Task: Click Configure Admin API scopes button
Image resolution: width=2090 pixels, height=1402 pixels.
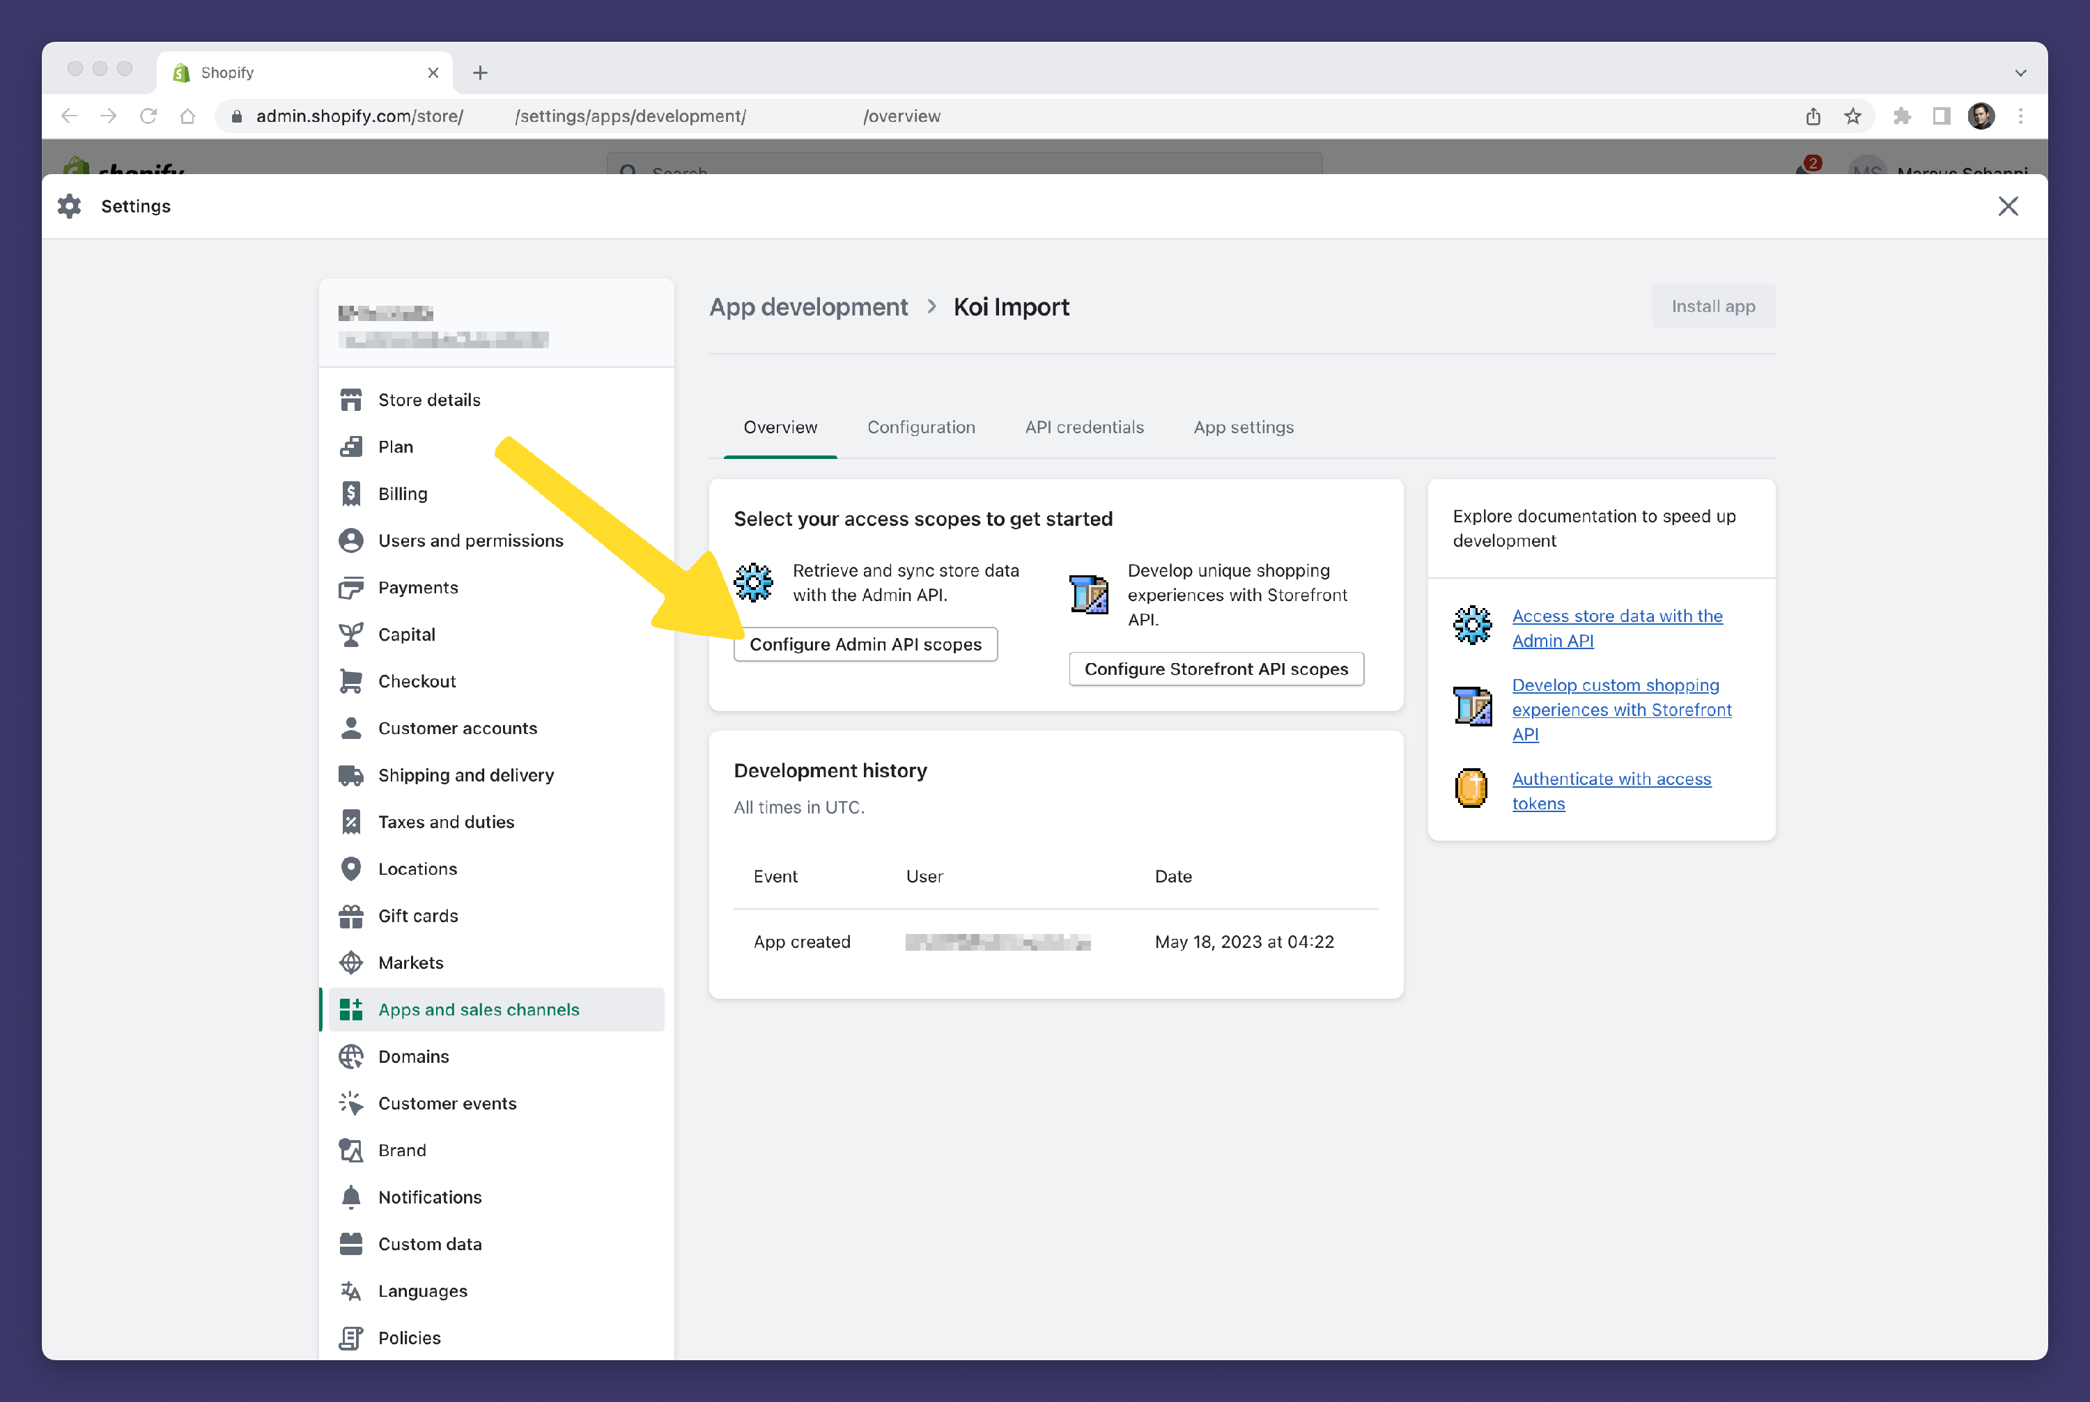Action: tap(865, 645)
